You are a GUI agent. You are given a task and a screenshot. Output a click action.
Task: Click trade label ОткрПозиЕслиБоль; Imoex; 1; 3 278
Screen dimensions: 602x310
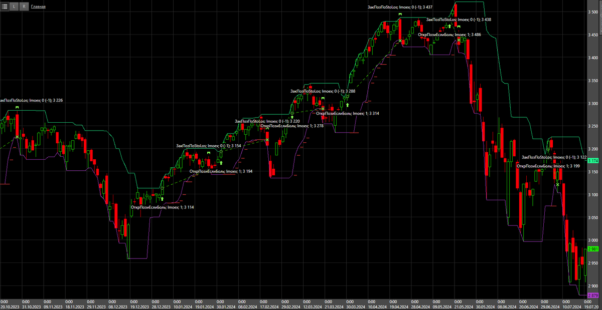[x=292, y=126]
